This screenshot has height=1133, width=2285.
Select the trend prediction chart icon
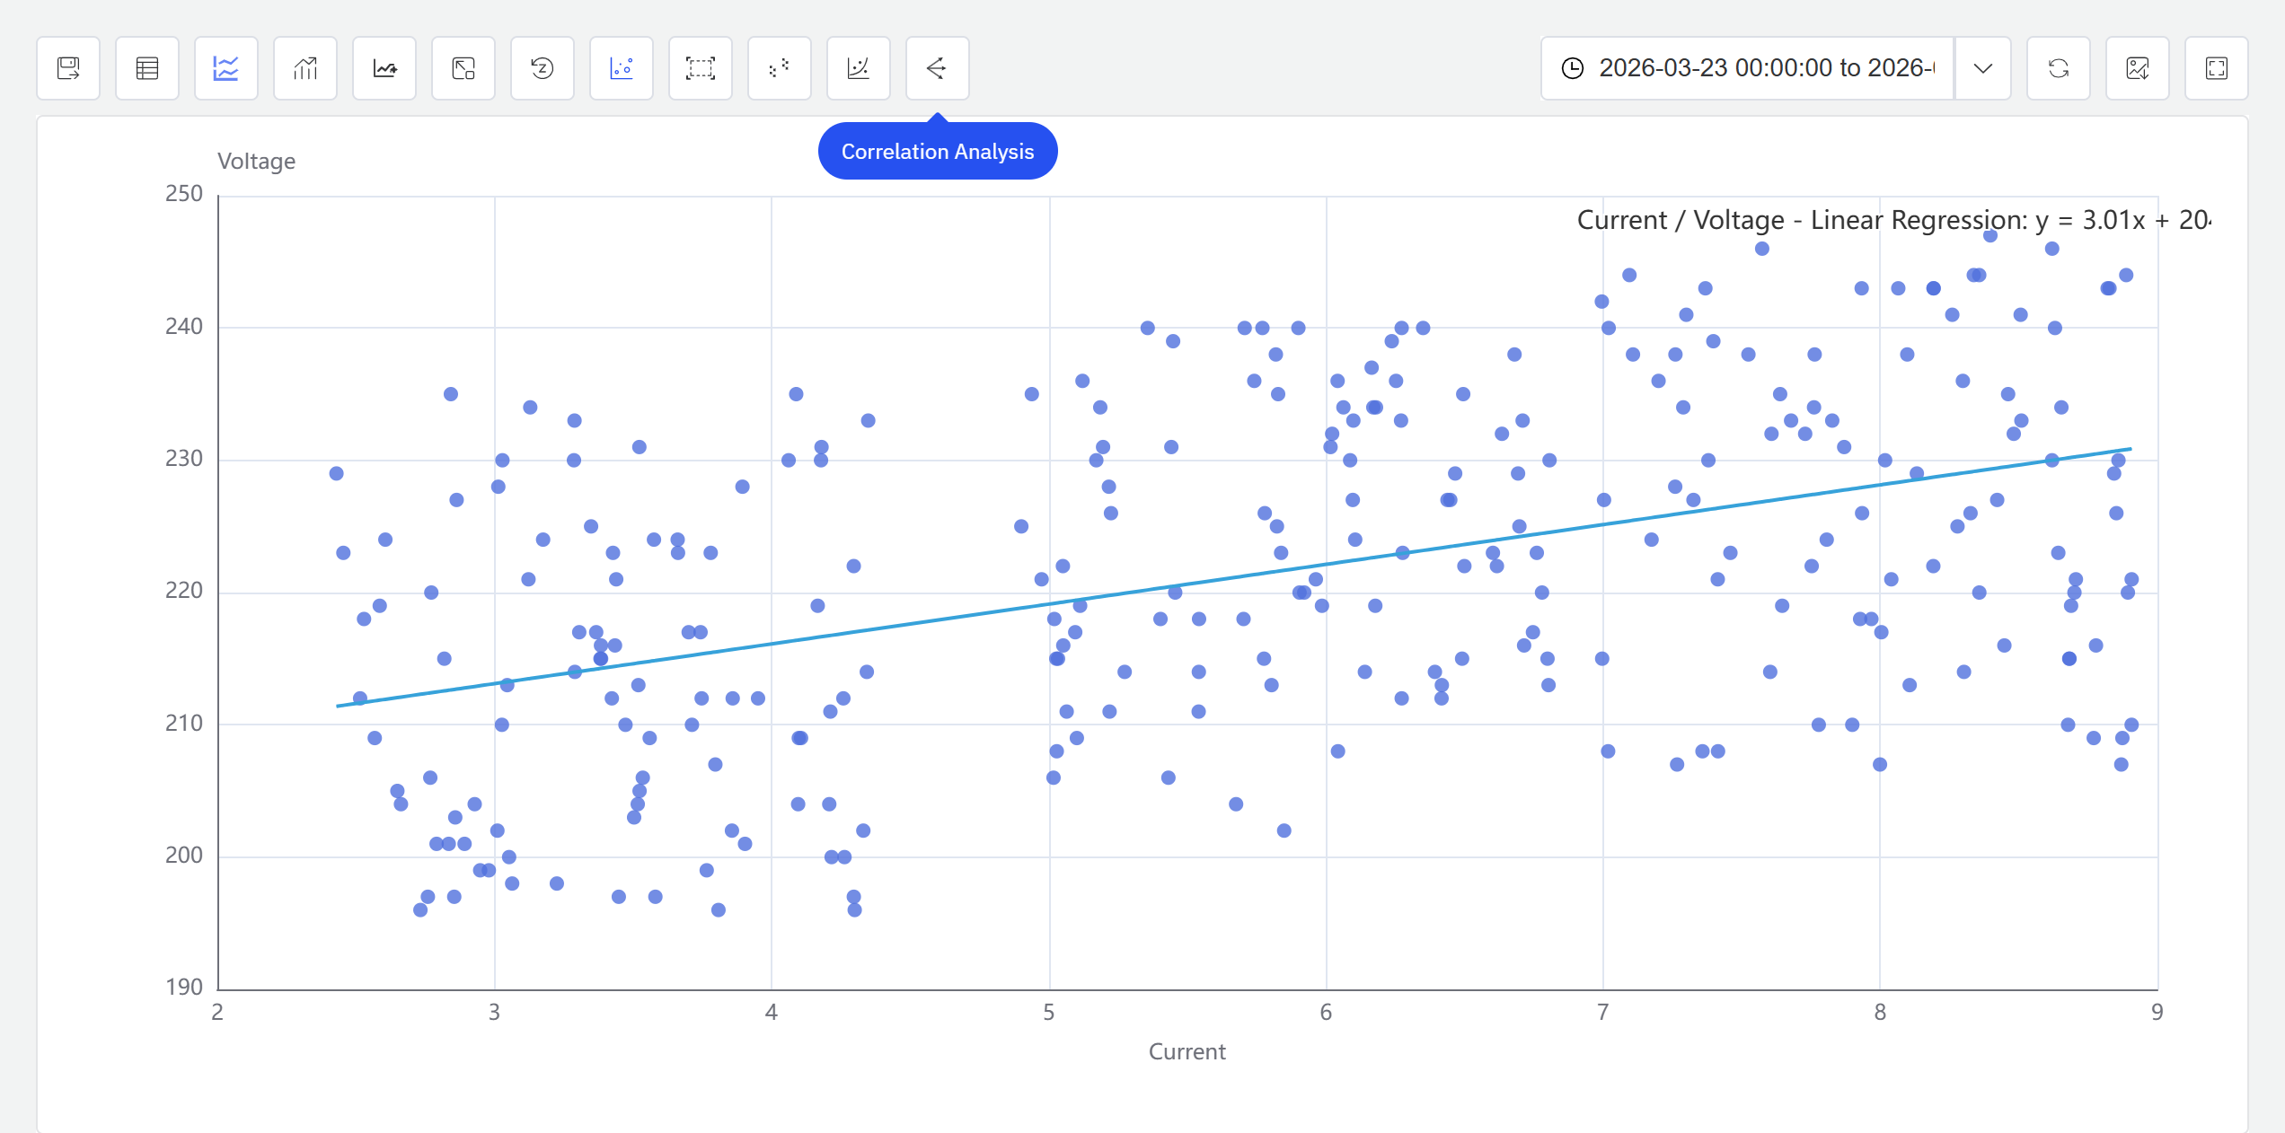tap(384, 68)
